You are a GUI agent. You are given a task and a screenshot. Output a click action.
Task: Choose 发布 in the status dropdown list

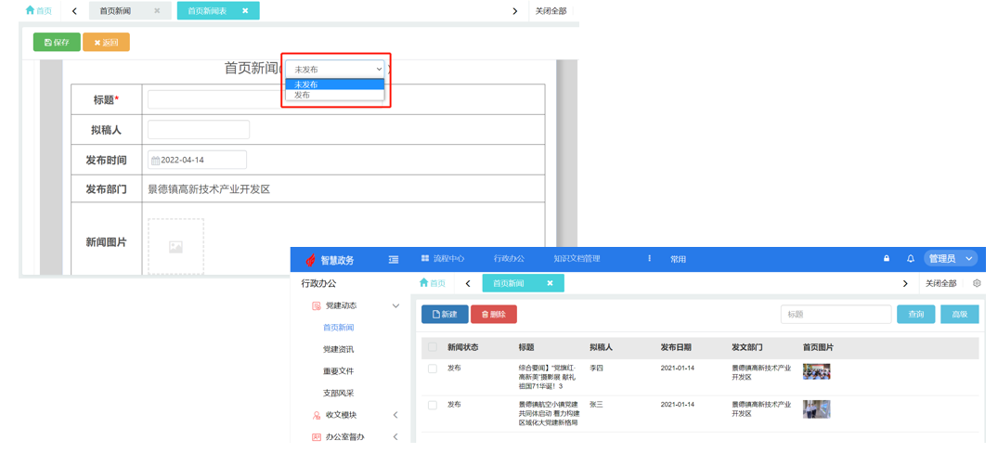point(303,96)
